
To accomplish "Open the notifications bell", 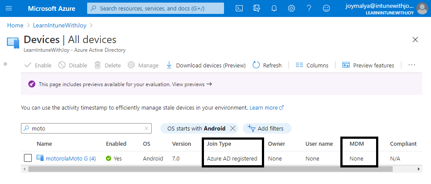I will pos(274,9).
